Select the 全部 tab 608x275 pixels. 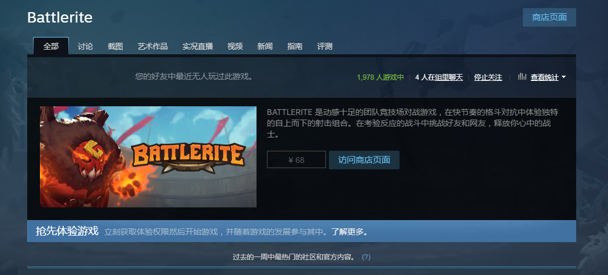click(51, 46)
